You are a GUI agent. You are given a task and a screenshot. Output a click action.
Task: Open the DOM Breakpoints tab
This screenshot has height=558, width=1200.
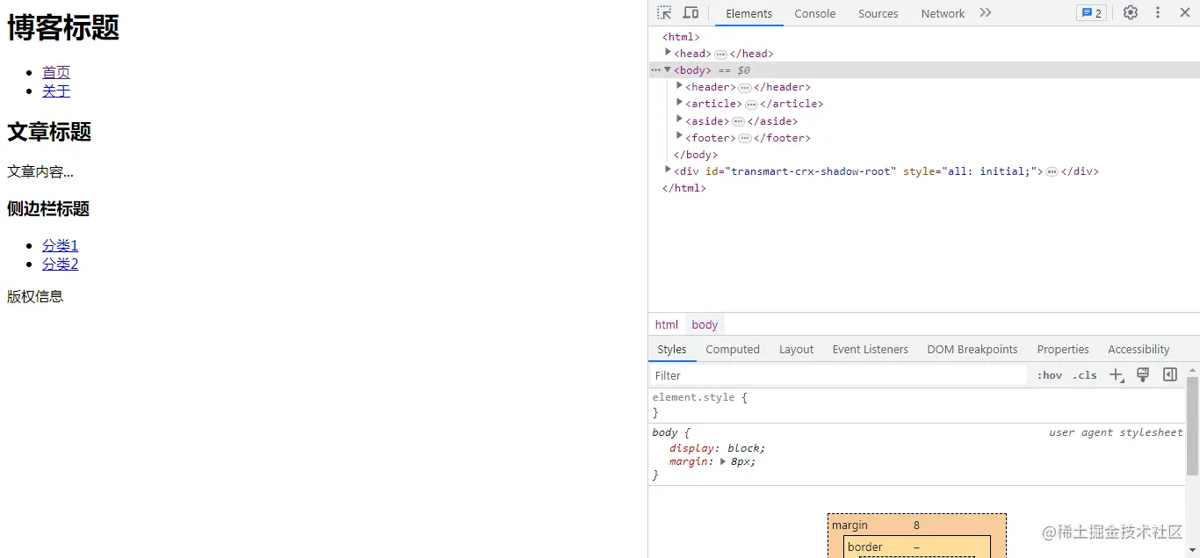(x=972, y=349)
